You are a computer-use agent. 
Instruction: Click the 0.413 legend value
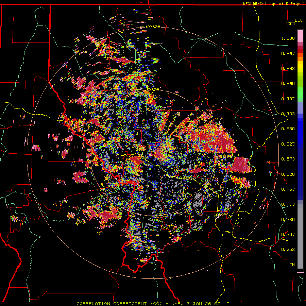click(x=288, y=204)
